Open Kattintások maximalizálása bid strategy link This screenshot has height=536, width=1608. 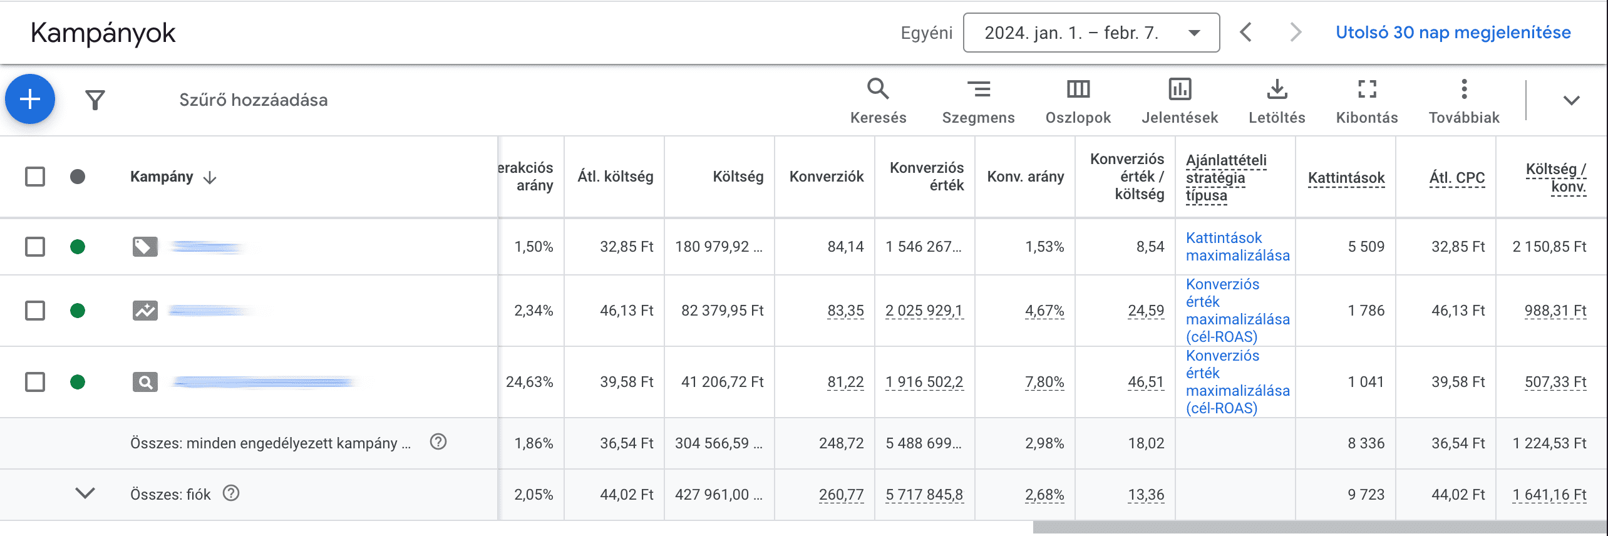click(1238, 247)
